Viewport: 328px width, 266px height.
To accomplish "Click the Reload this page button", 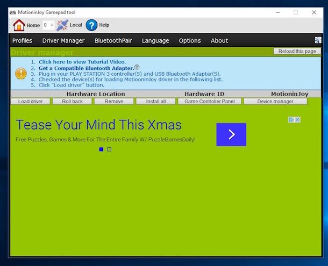I will pyautogui.click(x=297, y=51).
